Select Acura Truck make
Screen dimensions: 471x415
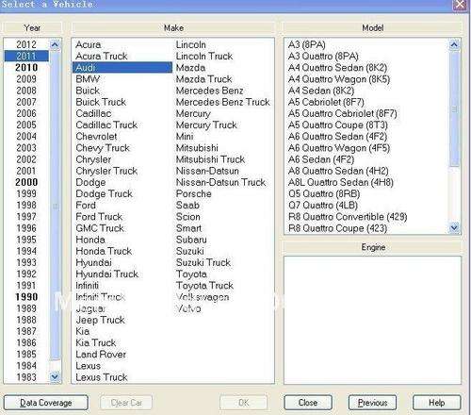coord(102,56)
